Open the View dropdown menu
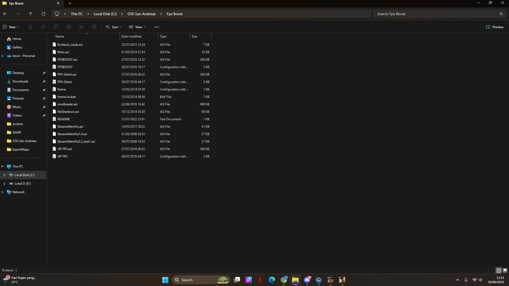This screenshot has height=286, width=509. pos(137,27)
